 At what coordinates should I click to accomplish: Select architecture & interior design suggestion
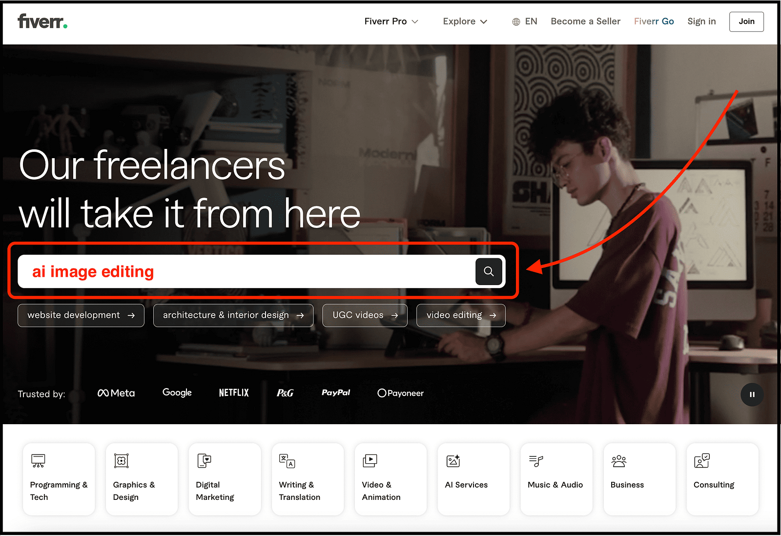pyautogui.click(x=233, y=315)
